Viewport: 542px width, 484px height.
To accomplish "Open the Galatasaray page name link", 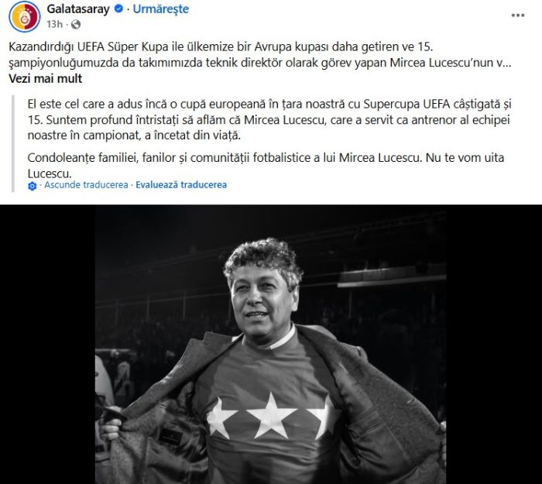I will point(78,9).
